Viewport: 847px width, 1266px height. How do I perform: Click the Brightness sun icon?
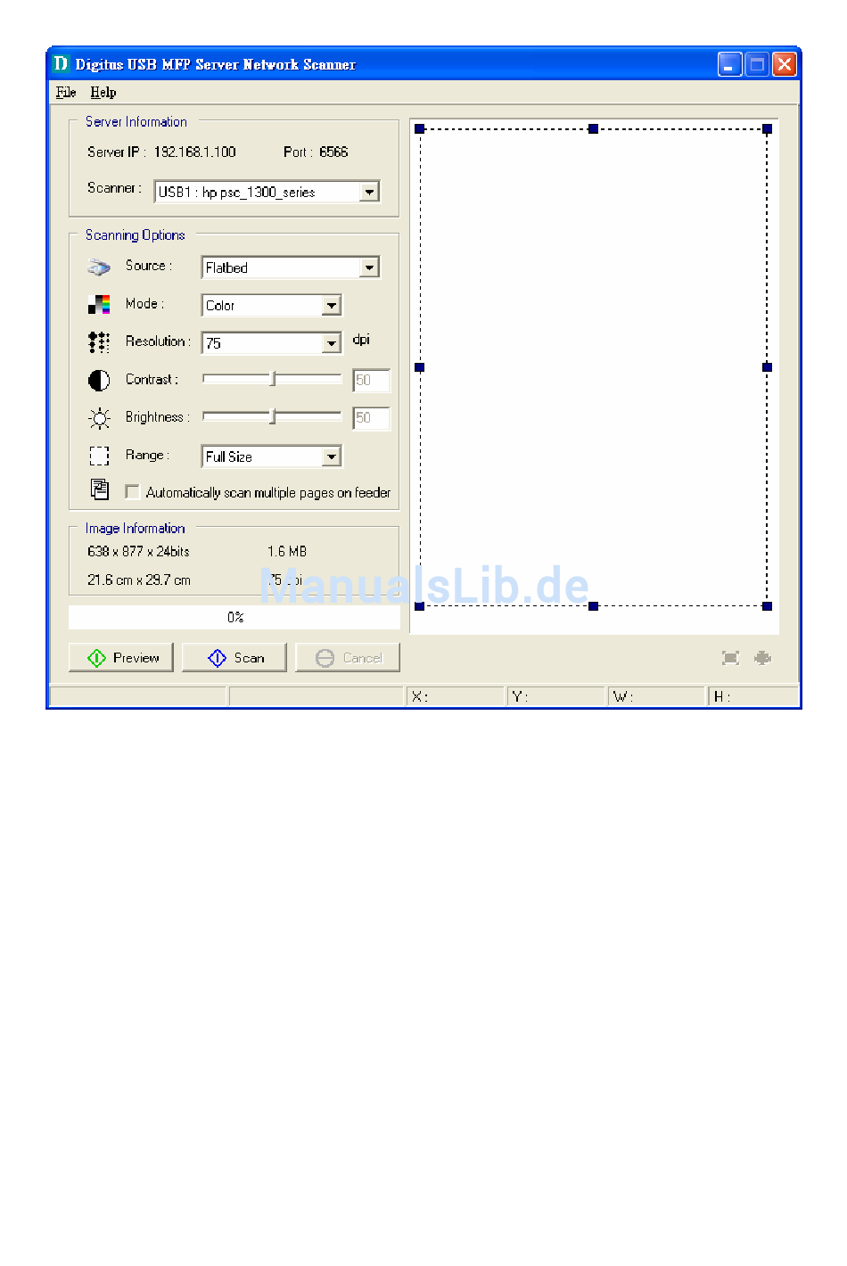pos(99,418)
